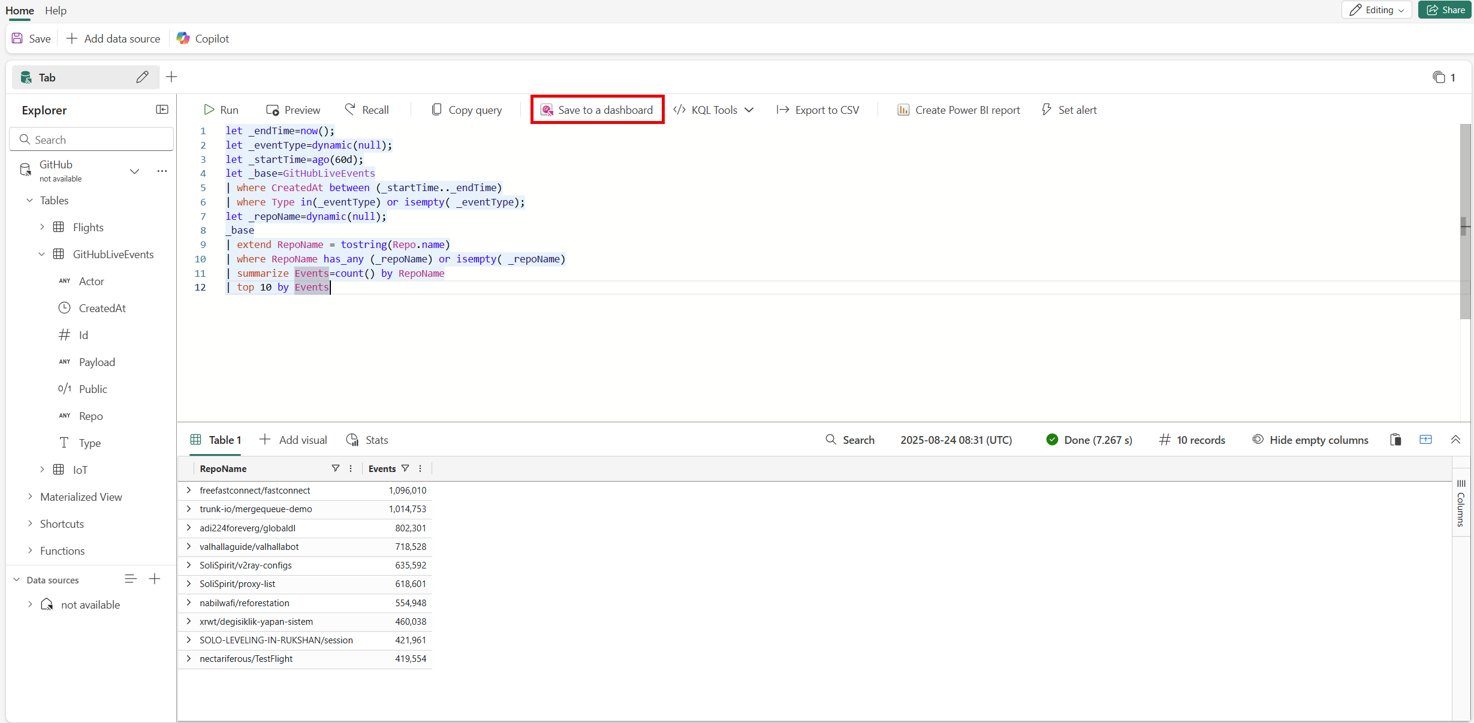Click the Run query play icon
Image resolution: width=1474 pixels, height=723 pixels.
coord(209,110)
